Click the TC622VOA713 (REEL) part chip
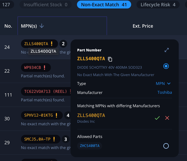The width and height of the screenshot is (187, 161). pos(46,92)
